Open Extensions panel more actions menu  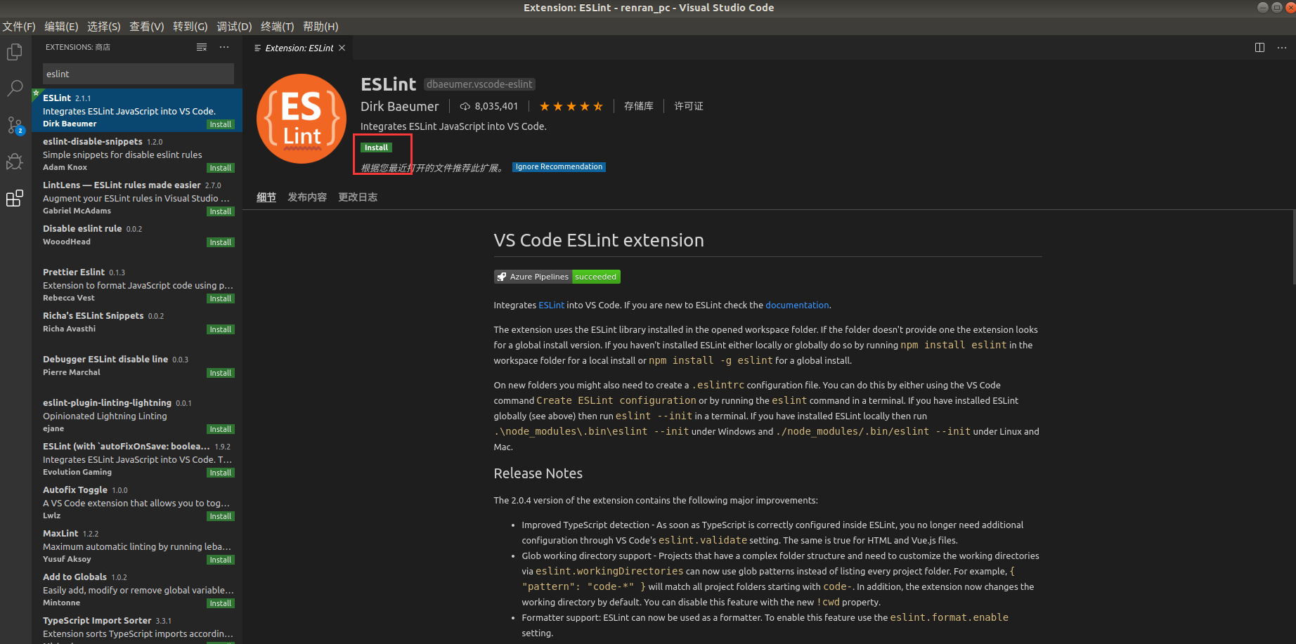click(224, 47)
